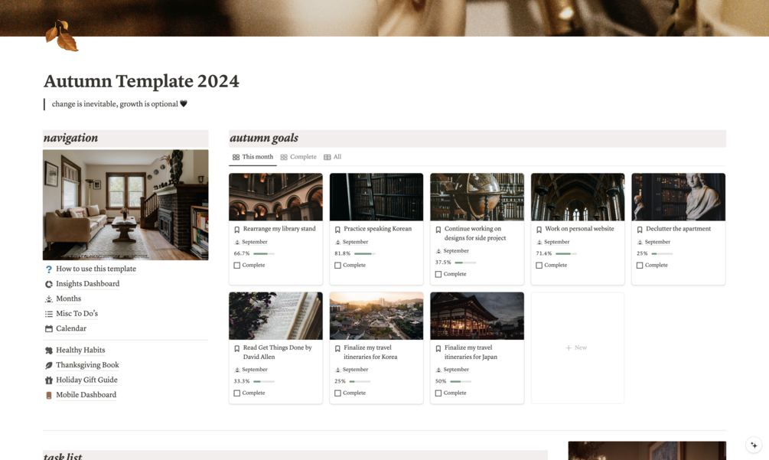This screenshot has height=460, width=769.
Task: Click table icon of the All tab
Action: [x=327, y=158]
